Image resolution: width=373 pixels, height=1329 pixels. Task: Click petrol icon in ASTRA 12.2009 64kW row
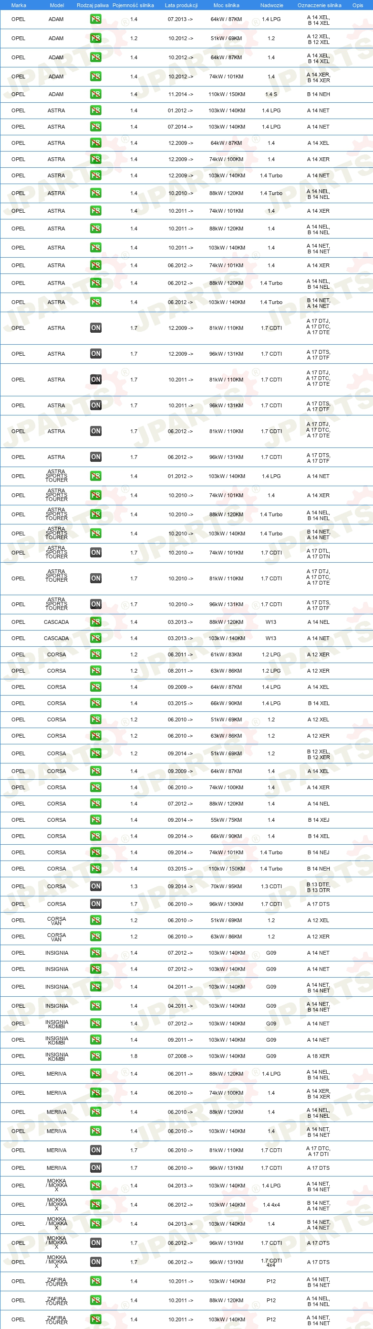pos(96,143)
